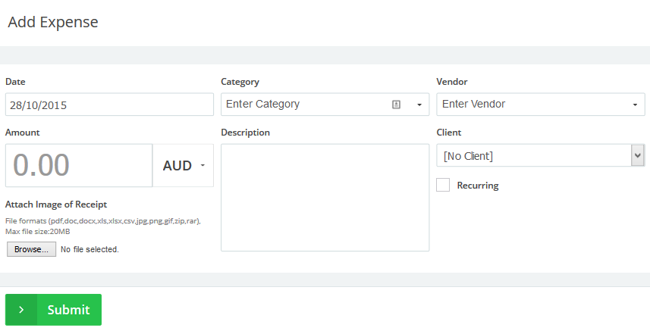Click the Amount field label
Viewport: 650px width, 331px height.
(23, 133)
